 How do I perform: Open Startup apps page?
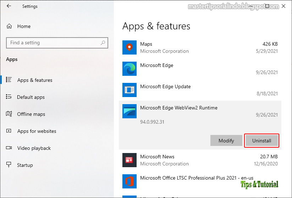[x=25, y=165]
